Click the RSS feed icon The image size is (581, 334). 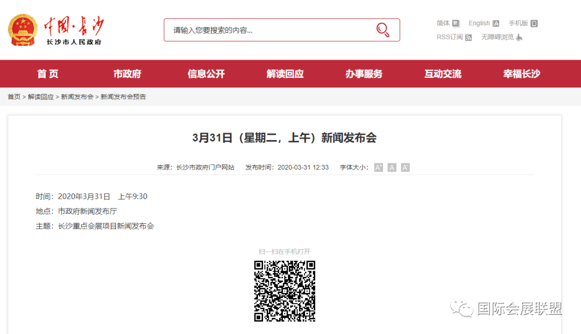pyautogui.click(x=469, y=38)
